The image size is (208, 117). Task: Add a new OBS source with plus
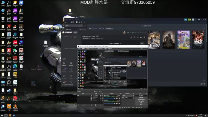[x=92, y=105]
